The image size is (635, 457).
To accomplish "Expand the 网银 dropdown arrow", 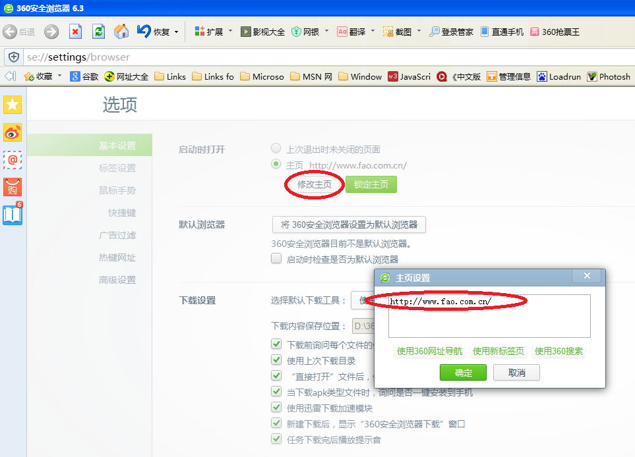I will (x=326, y=31).
